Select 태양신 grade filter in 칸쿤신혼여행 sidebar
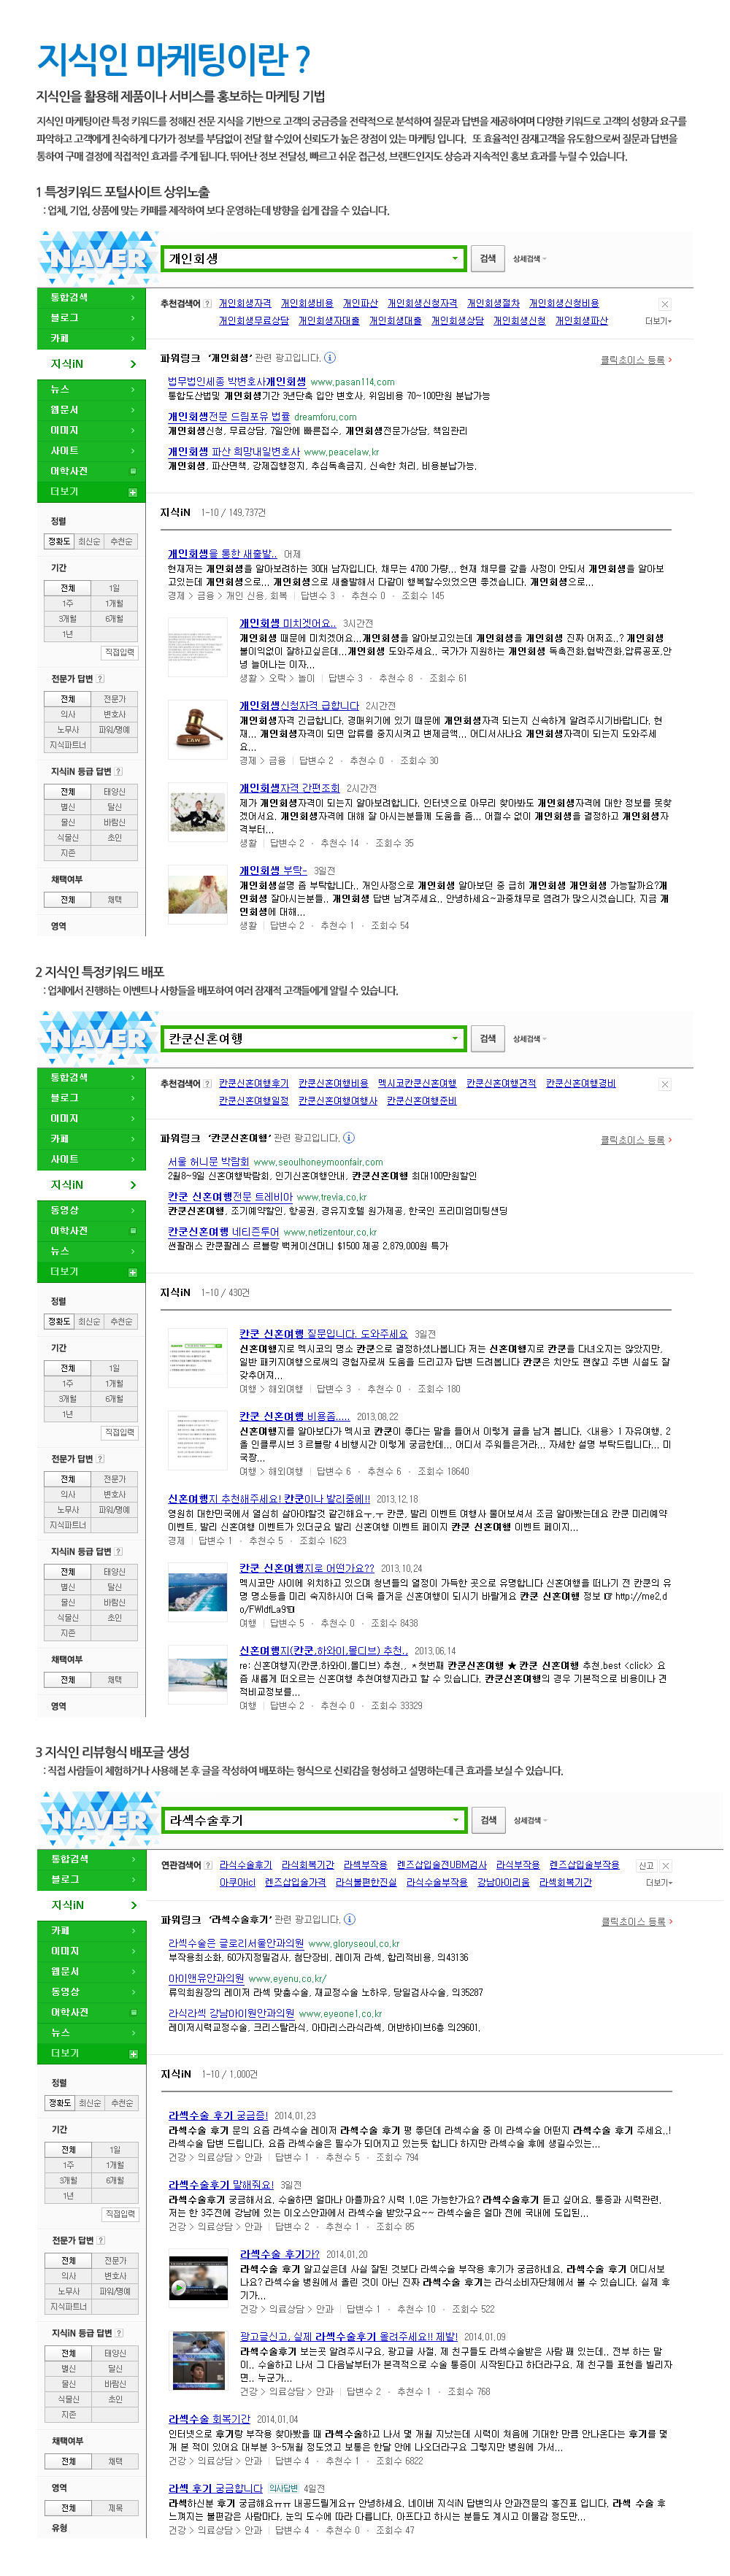This screenshot has height=2576, width=730. pyautogui.click(x=114, y=1571)
